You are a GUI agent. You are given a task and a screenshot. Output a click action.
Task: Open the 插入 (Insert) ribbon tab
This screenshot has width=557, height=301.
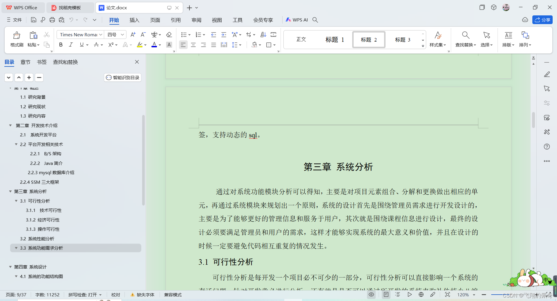pos(134,20)
